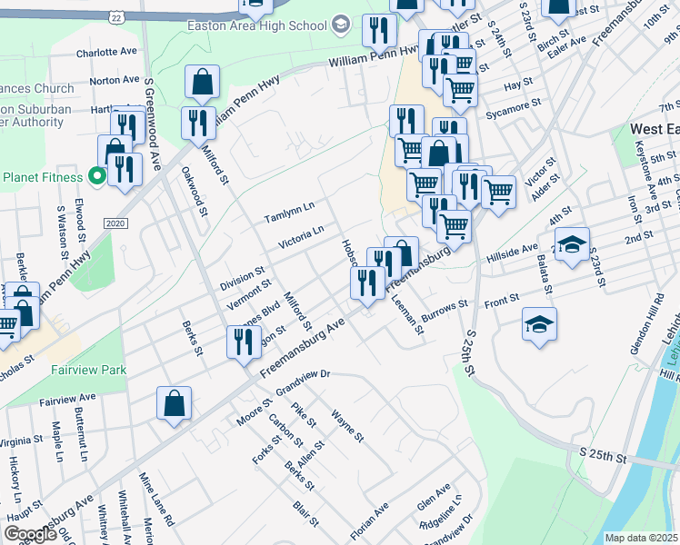Screen dimensions: 680x545
Task: Click the Tamlynn Ln label
Action: pyautogui.click(x=289, y=212)
